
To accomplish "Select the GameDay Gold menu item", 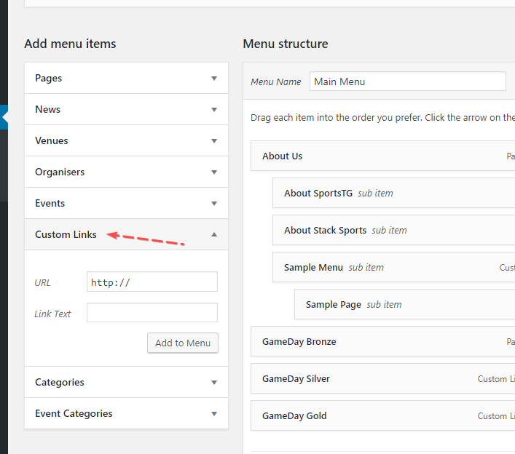I will click(294, 416).
